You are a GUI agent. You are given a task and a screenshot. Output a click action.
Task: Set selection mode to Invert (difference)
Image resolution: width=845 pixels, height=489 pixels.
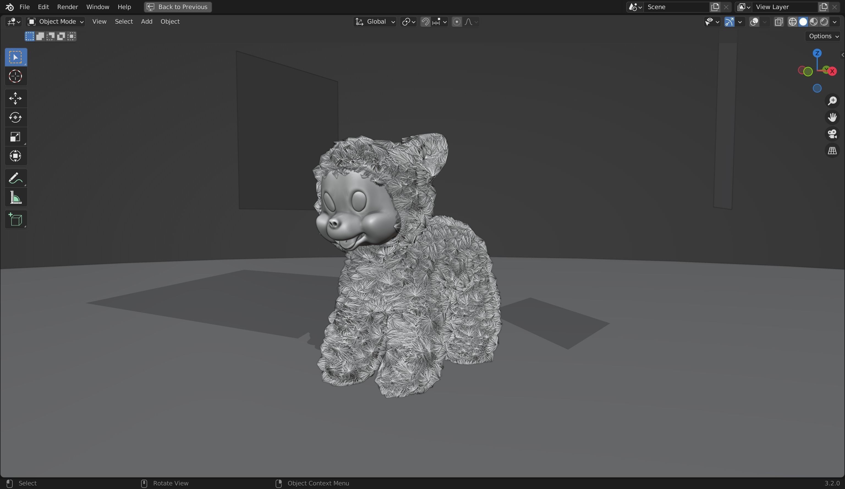point(61,36)
